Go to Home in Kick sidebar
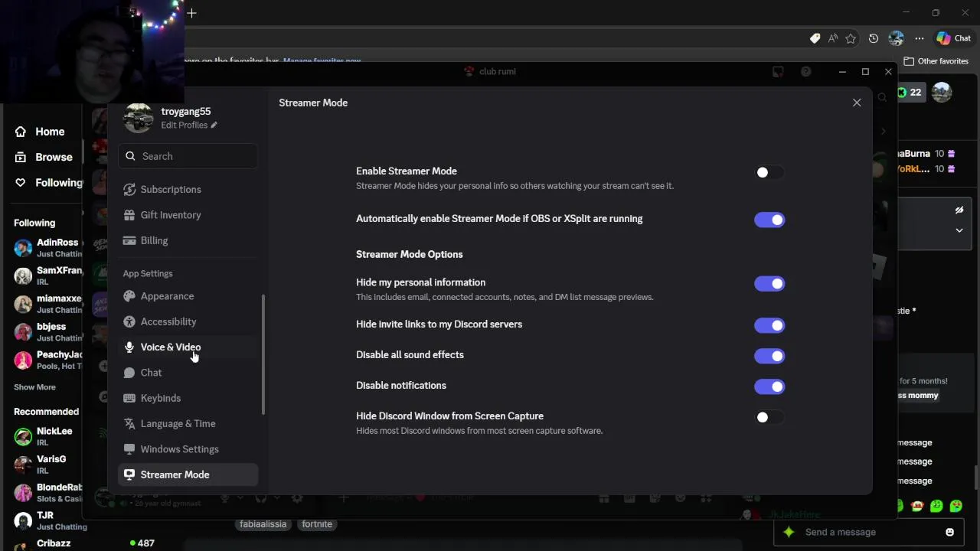This screenshot has width=980, height=551. tap(41, 132)
